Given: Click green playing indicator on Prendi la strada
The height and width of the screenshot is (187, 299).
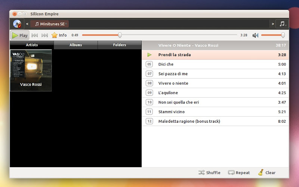Looking at the screenshot, I should click(149, 55).
